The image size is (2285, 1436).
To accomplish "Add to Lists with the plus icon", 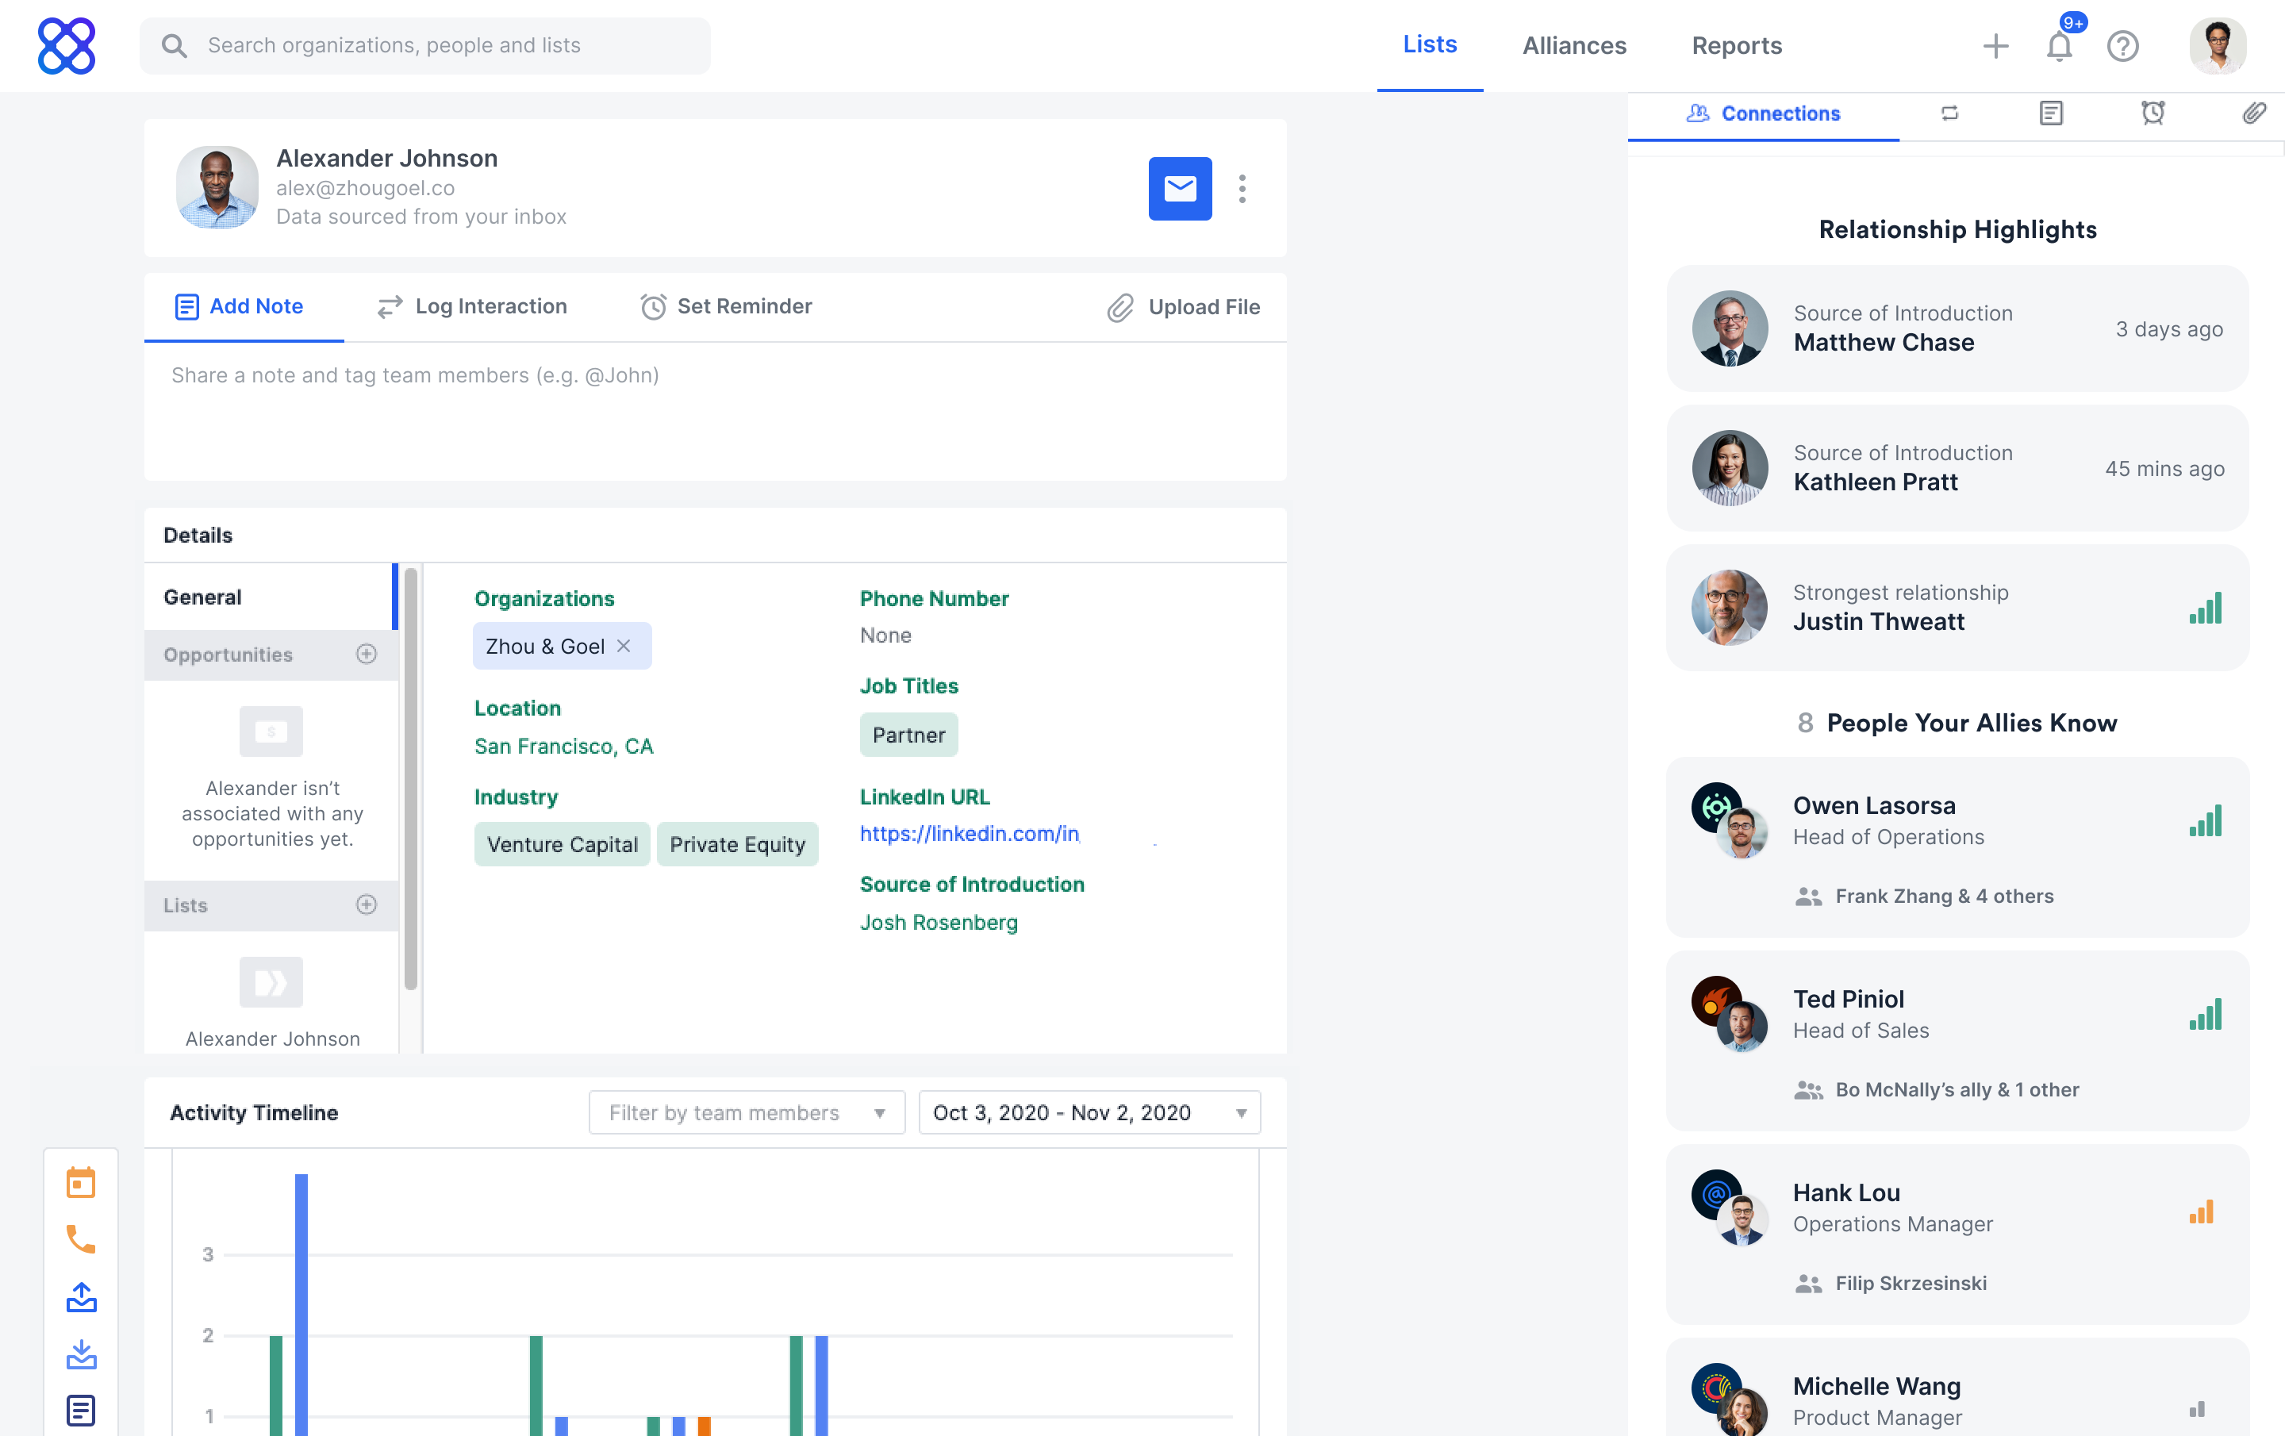I will [367, 904].
